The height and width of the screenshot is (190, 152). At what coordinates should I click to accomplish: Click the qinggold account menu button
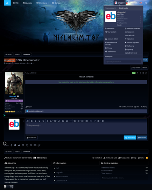120,3
